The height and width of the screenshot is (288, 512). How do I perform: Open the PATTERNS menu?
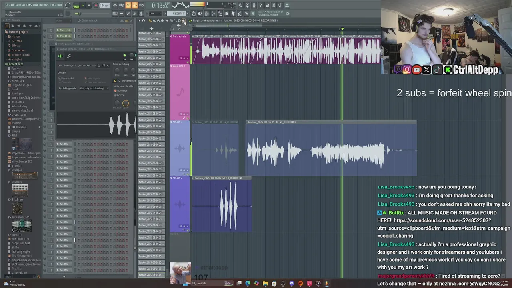coord(27,5)
